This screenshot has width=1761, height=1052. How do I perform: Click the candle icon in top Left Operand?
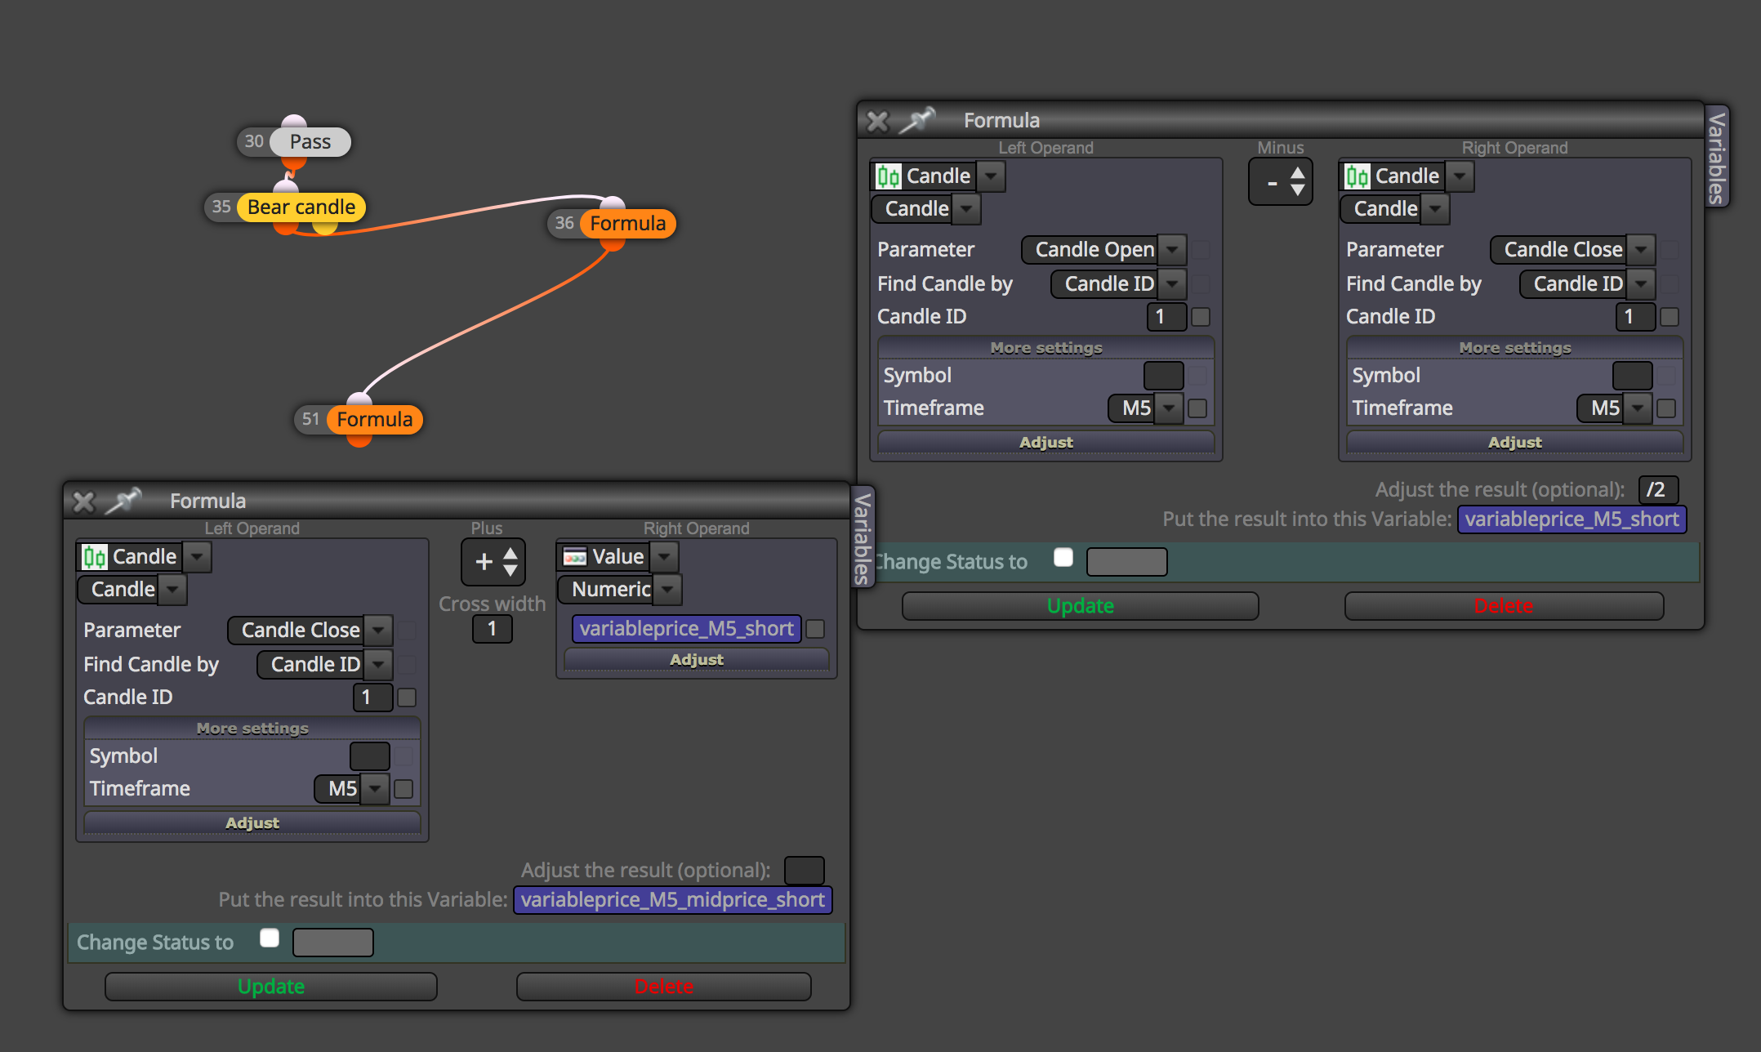pos(888,176)
